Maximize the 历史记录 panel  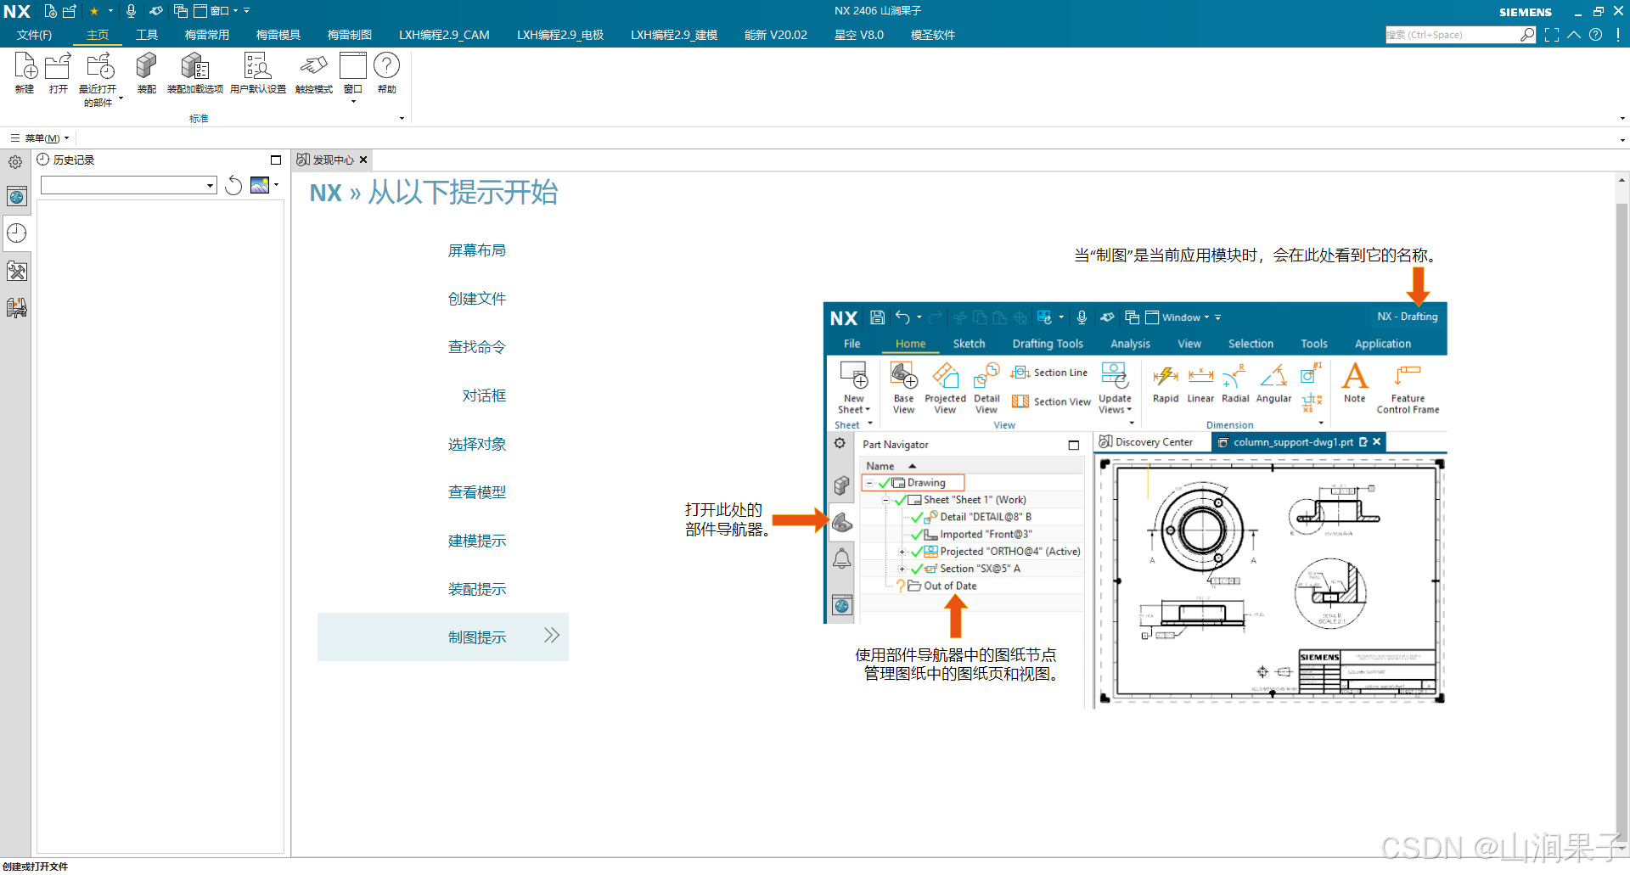coord(276,160)
